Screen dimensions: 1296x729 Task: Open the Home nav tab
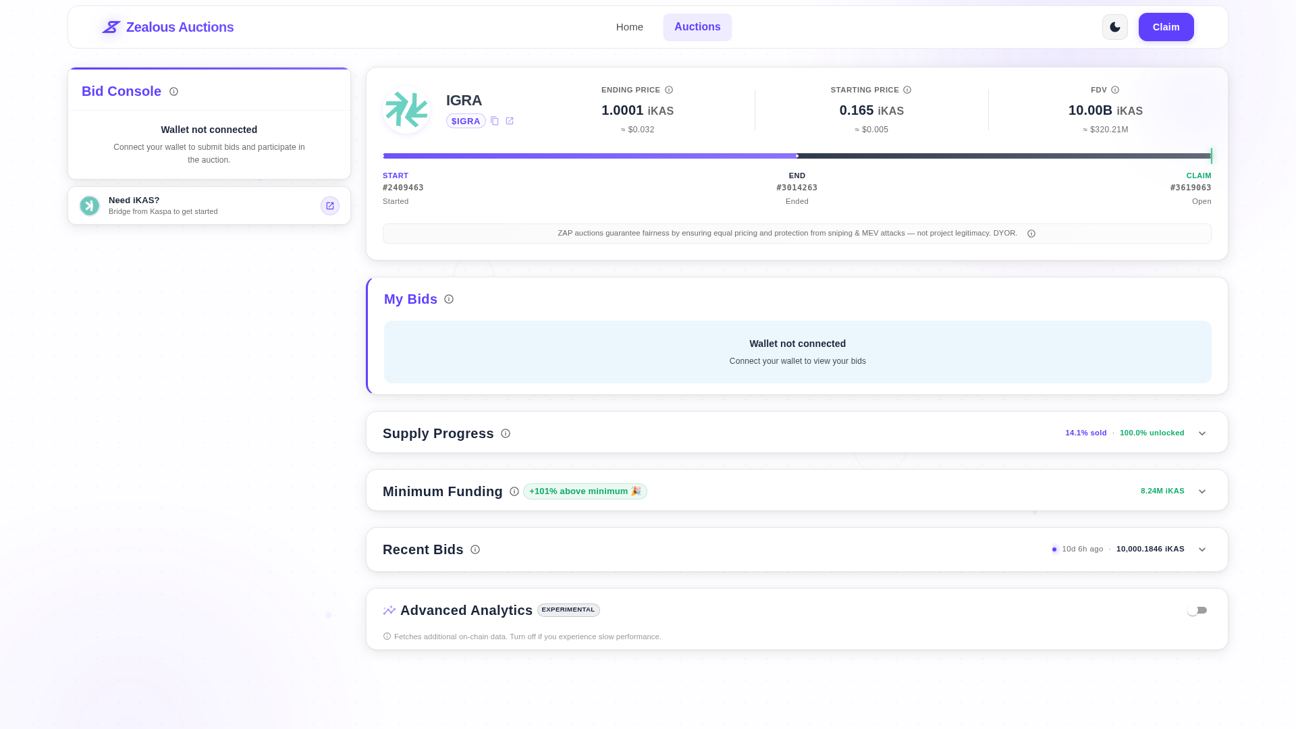point(629,27)
